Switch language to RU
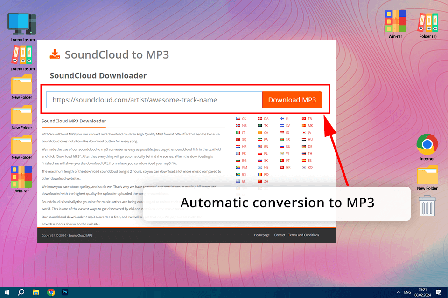Screen dimensions: 448x298 click(x=288, y=147)
